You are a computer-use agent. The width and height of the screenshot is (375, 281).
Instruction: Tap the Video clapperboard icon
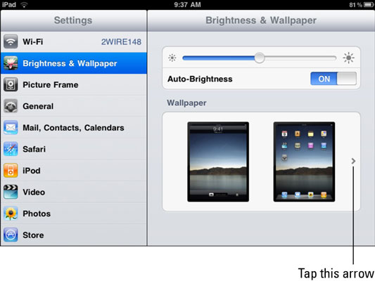pos(11,192)
